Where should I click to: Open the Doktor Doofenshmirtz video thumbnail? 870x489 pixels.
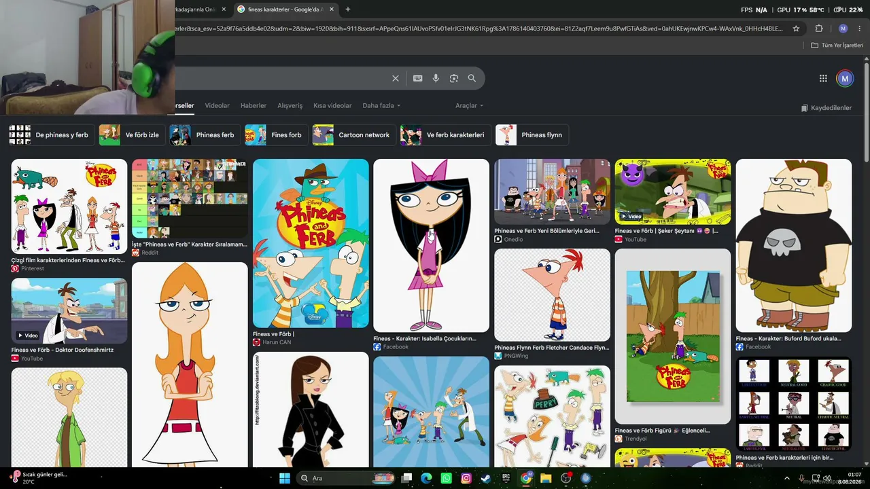click(69, 310)
